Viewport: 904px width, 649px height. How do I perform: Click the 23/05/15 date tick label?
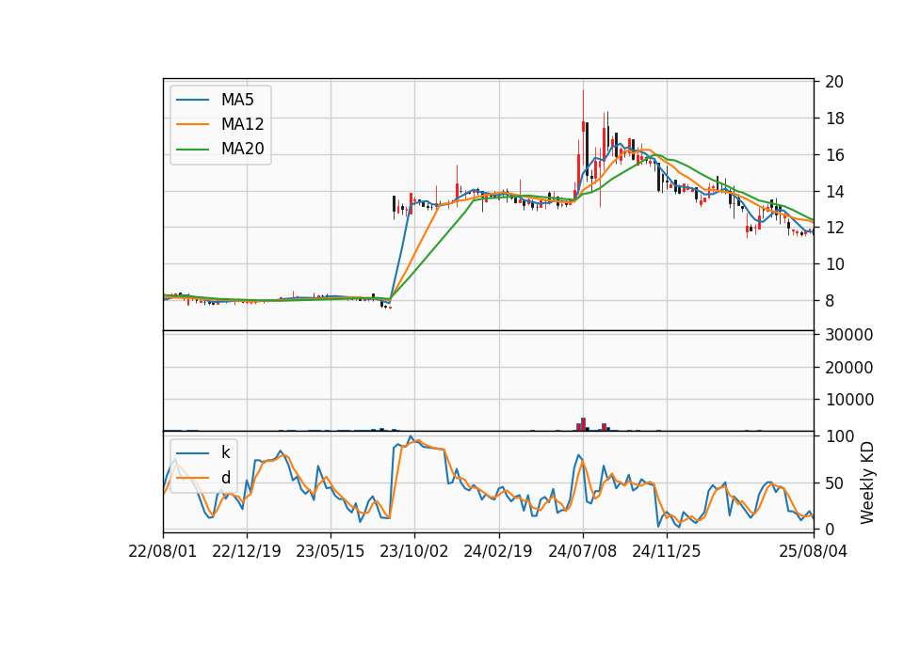tap(331, 551)
